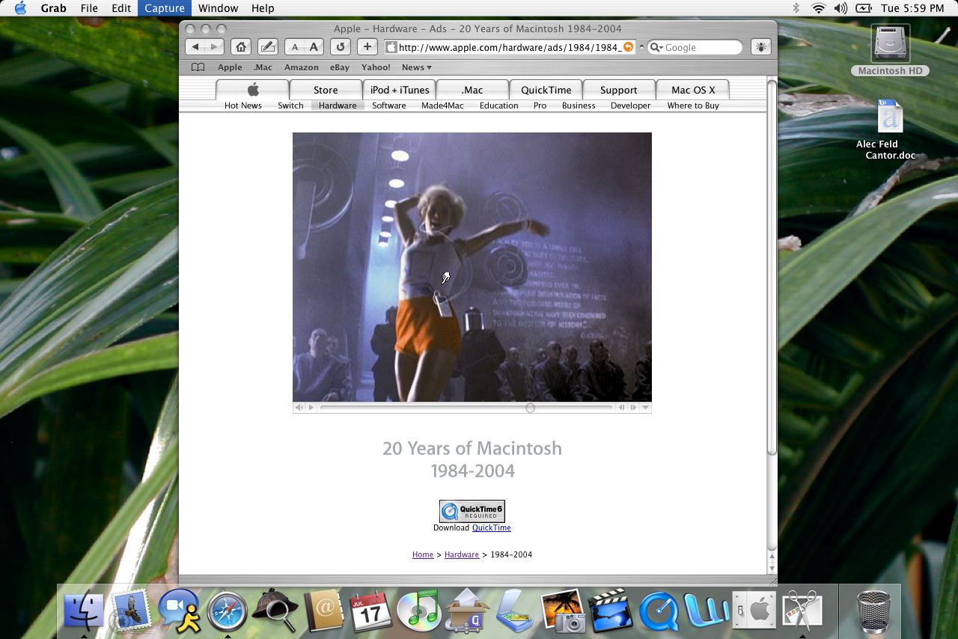Open the scanner app icon in Dock

(x=514, y=611)
